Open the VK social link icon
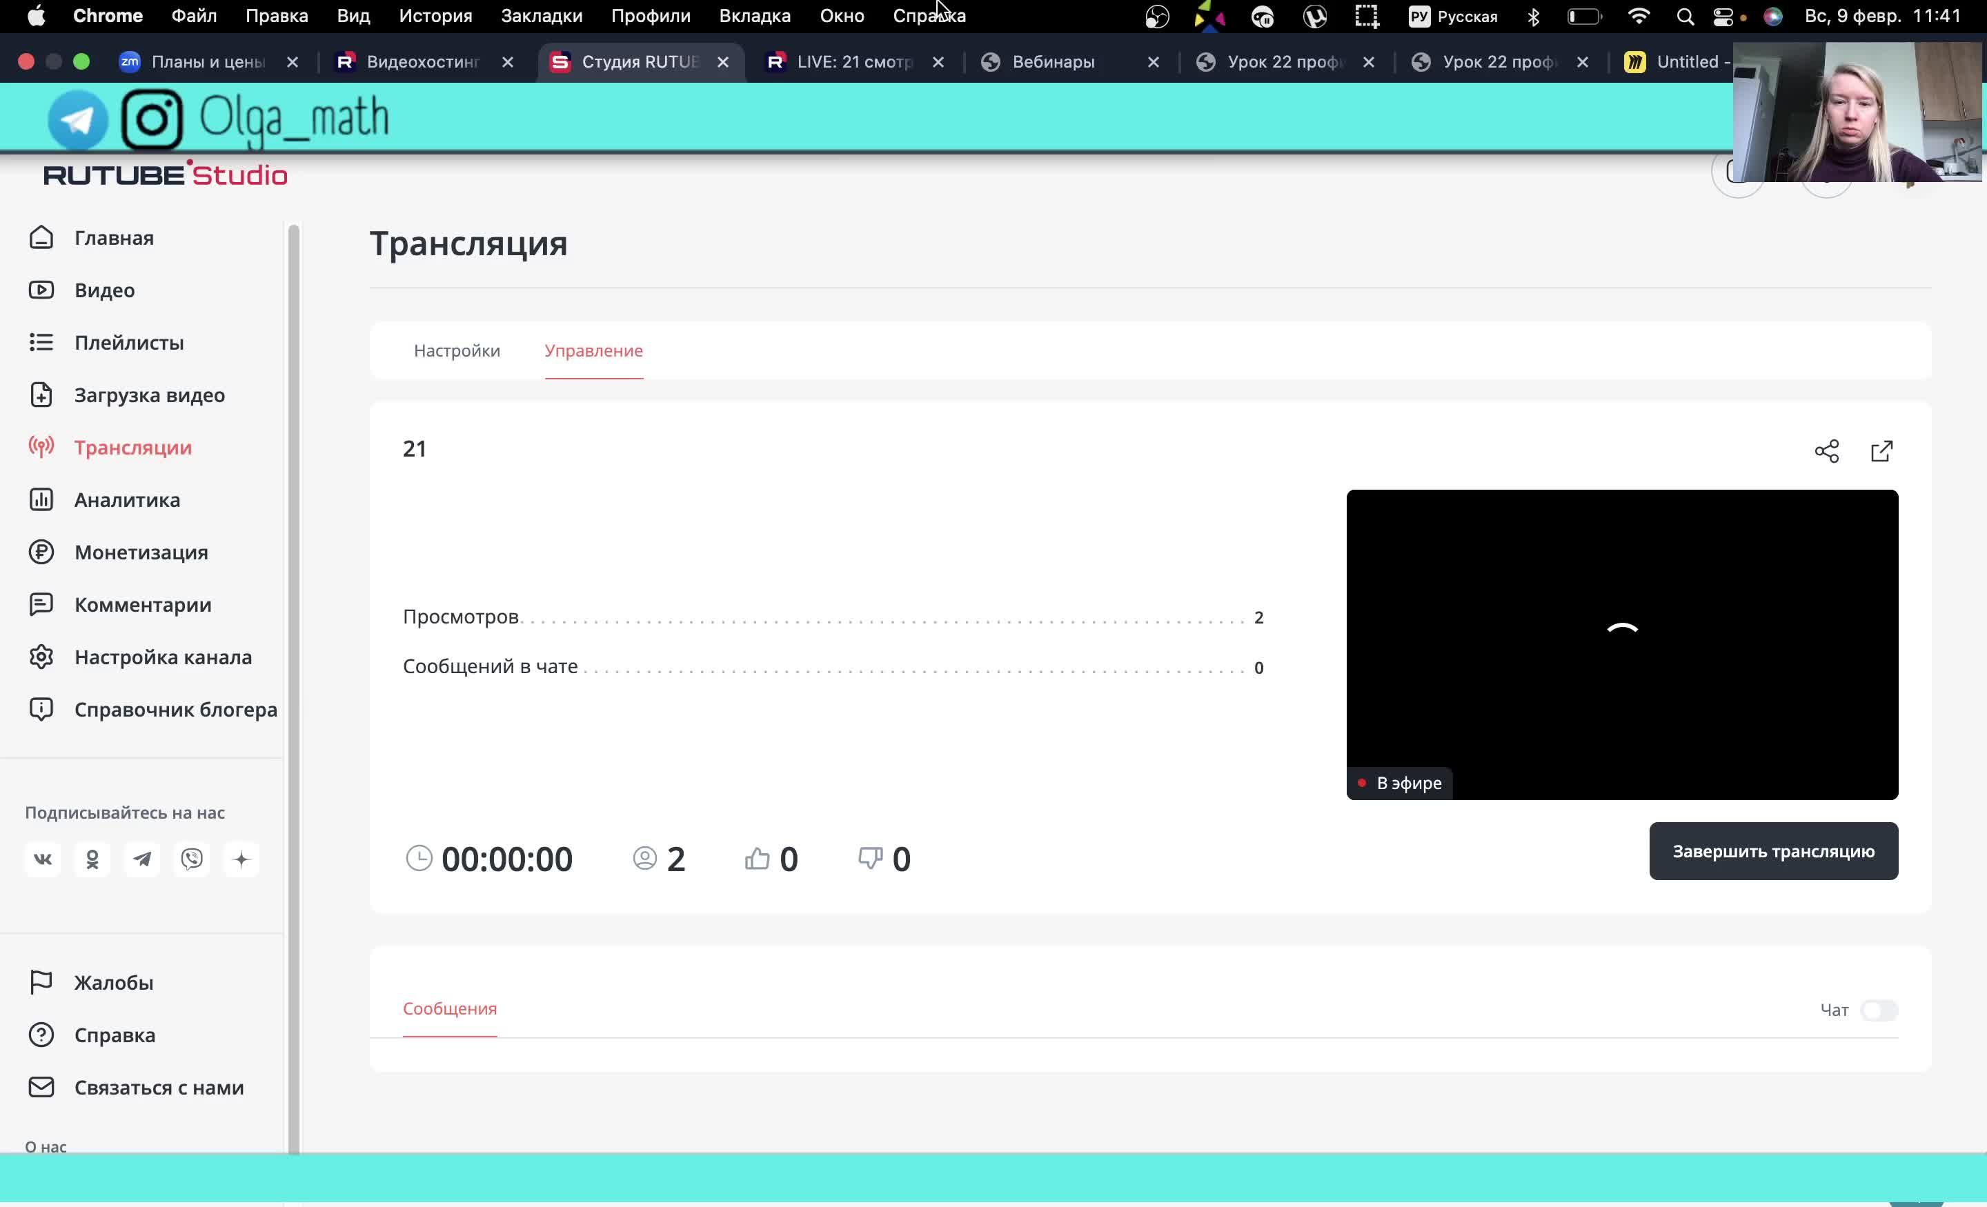The width and height of the screenshot is (1987, 1207). pos(43,859)
